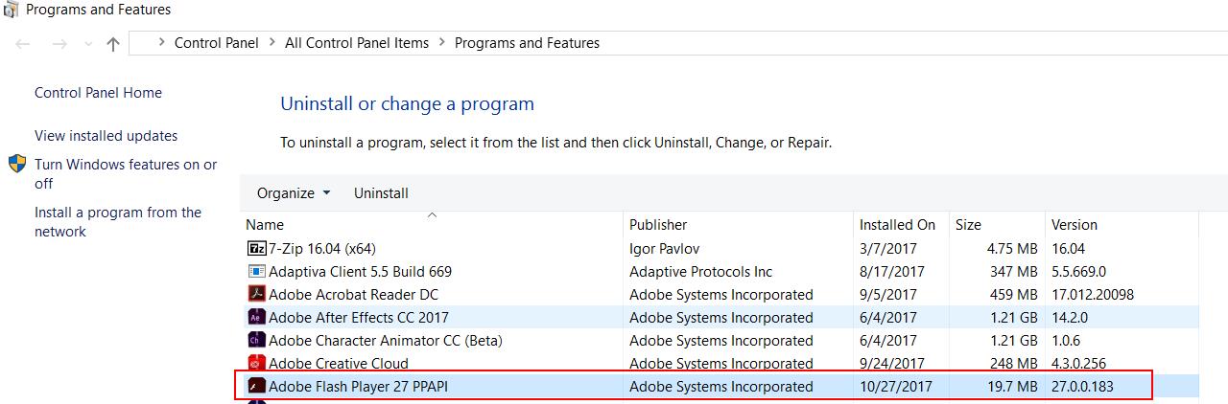
Task: Expand chevron after Control Panel breadcrumb
Action: (272, 43)
